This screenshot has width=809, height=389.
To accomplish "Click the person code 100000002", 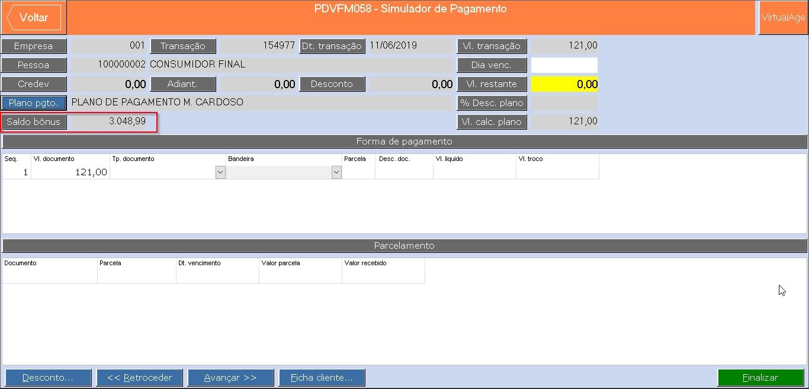I will [109, 65].
